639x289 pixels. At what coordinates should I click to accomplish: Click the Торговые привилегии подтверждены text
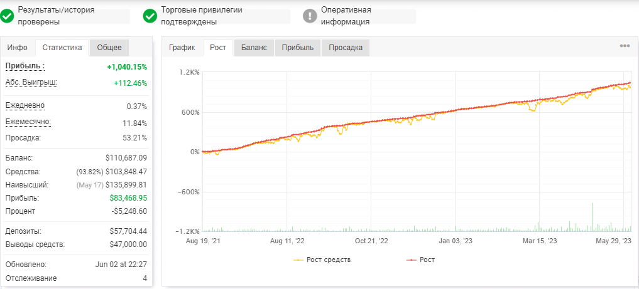coord(202,16)
